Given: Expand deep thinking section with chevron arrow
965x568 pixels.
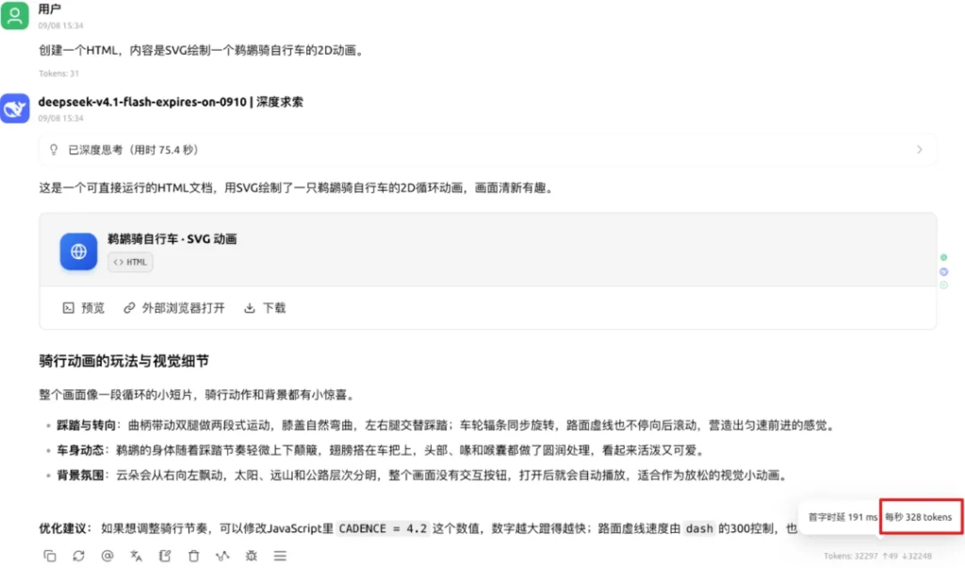Looking at the screenshot, I should (920, 150).
